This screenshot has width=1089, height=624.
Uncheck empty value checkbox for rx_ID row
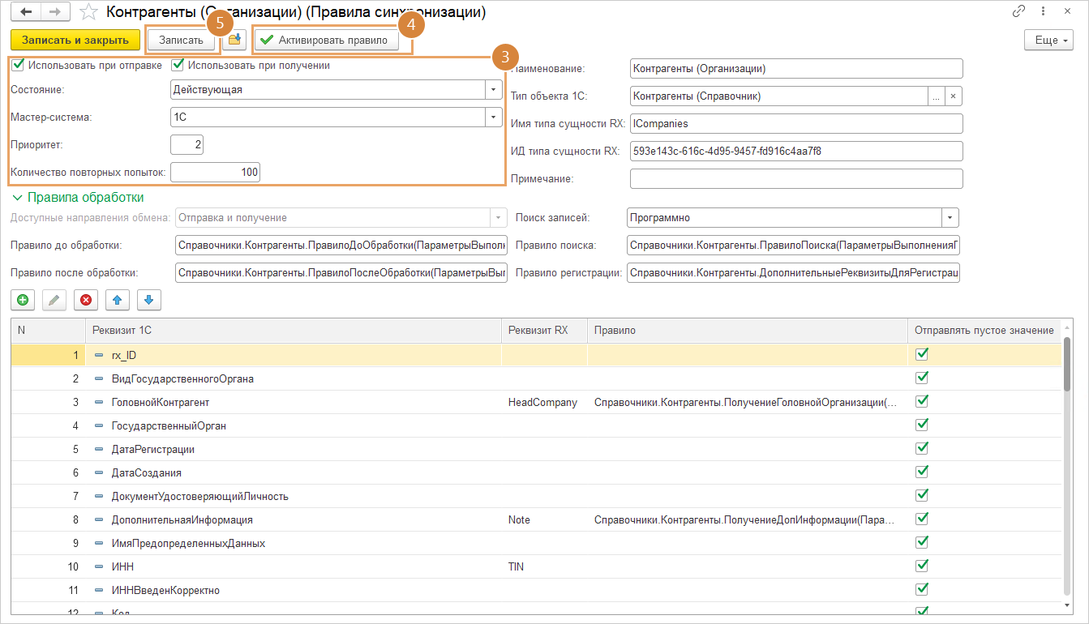[921, 354]
